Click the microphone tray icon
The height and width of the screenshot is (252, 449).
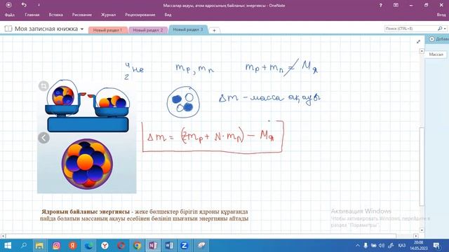366,246
